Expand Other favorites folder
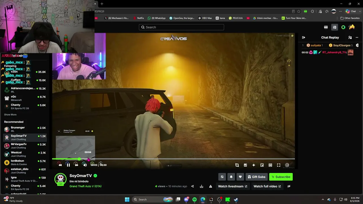Image resolution: width=363 pixels, height=204 pixels. click(350, 18)
